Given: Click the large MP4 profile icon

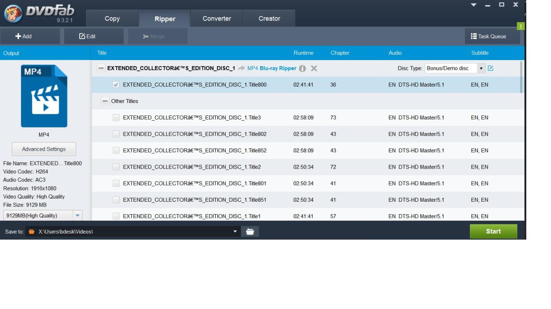Looking at the screenshot, I should point(44,96).
